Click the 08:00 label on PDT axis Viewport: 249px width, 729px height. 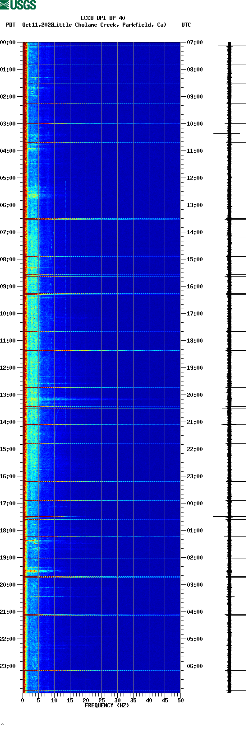click(x=8, y=259)
